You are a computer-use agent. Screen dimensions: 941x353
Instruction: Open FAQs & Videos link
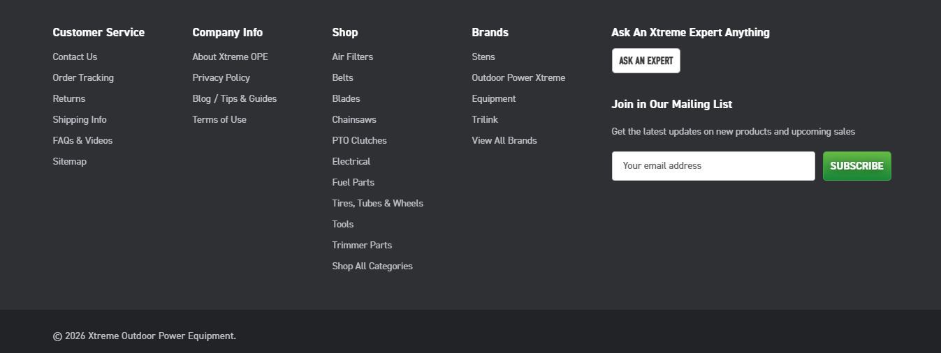[x=82, y=141]
